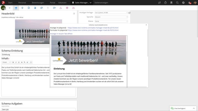Viewport: 198px width, 111px height.
Task: Click the lightbulb icon in toolbar
Action: click(48, 8)
